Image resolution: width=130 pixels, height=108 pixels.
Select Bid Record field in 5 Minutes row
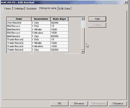pos(19,33)
